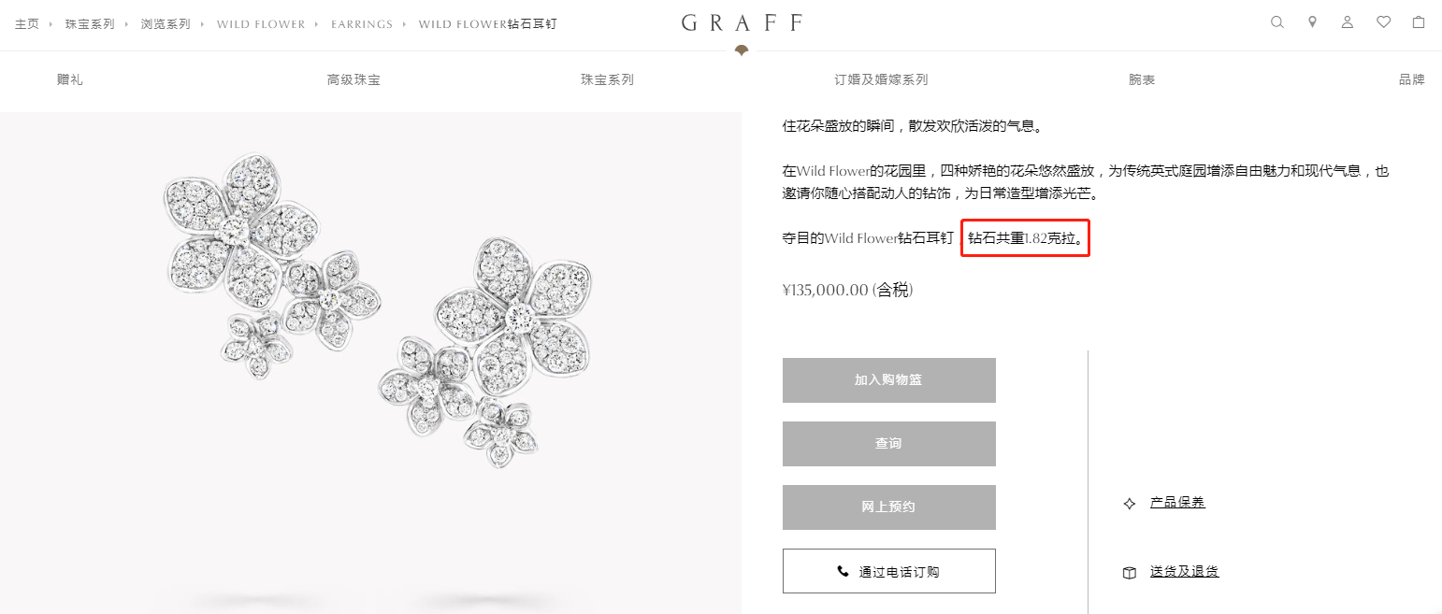The width and height of the screenshot is (1442, 614).
Task: Click the 通过电话订购 button
Action: point(888,571)
